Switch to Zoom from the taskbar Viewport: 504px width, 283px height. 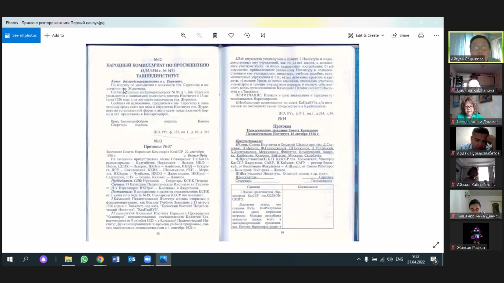pyautogui.click(x=148, y=259)
